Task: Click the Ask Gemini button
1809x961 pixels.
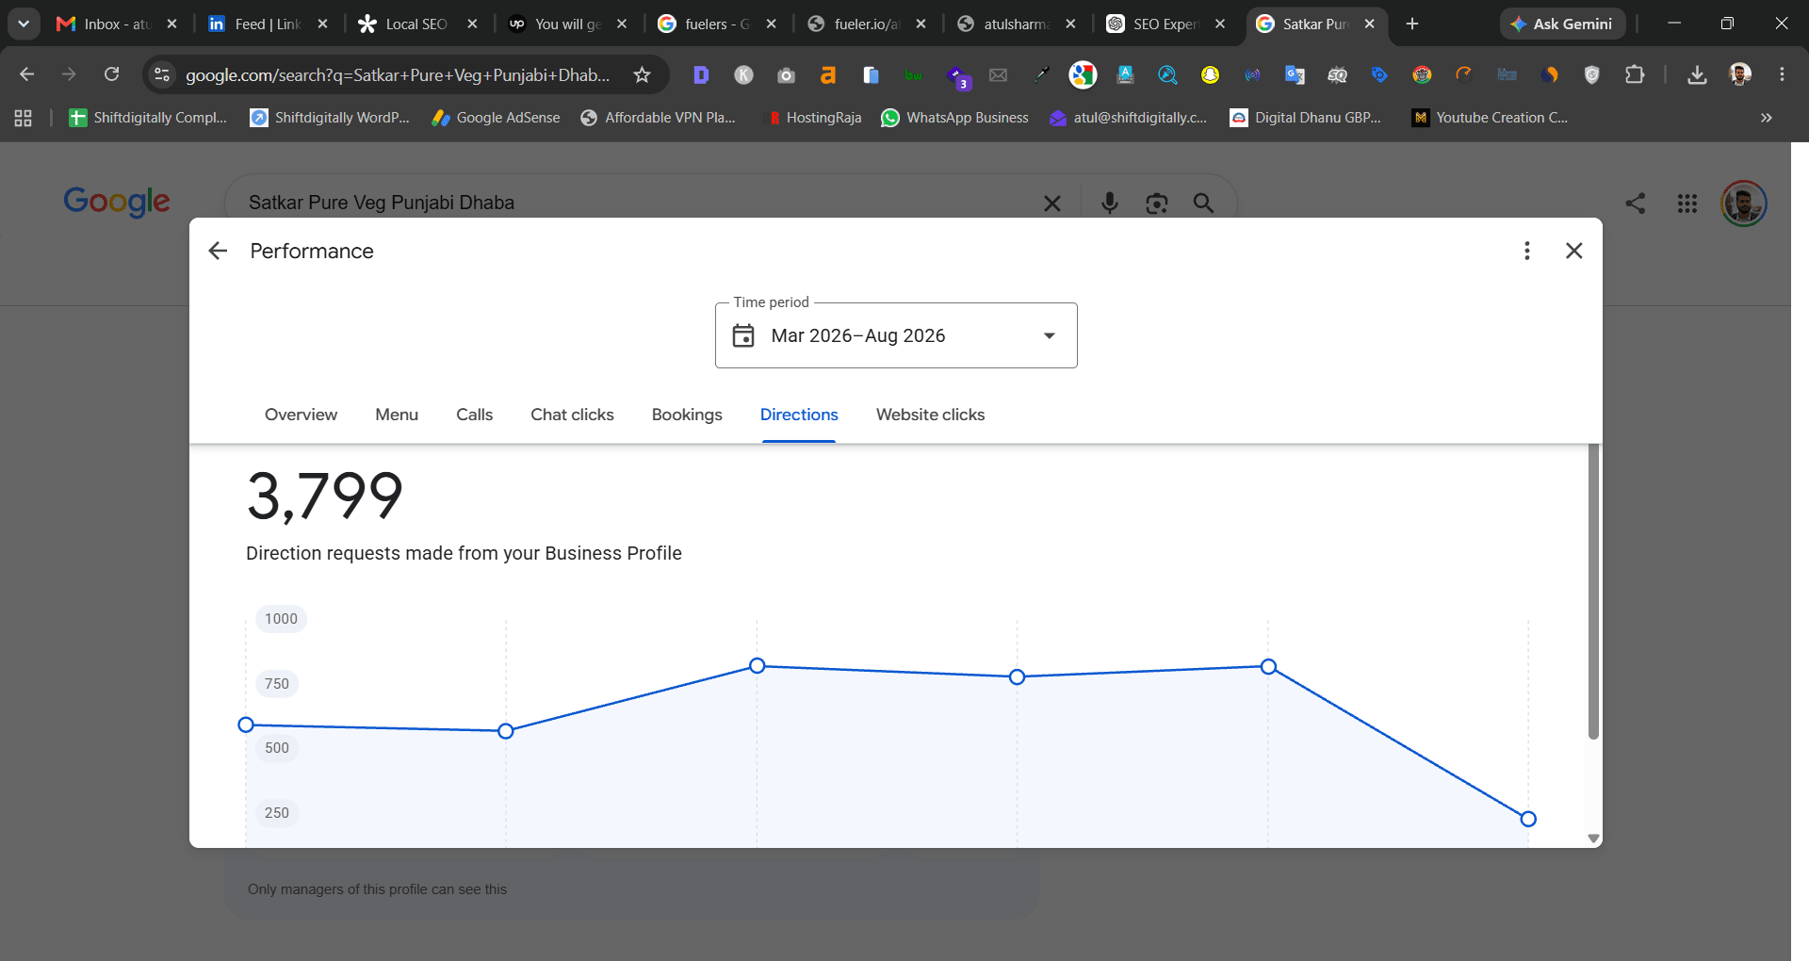Action: click(1562, 24)
